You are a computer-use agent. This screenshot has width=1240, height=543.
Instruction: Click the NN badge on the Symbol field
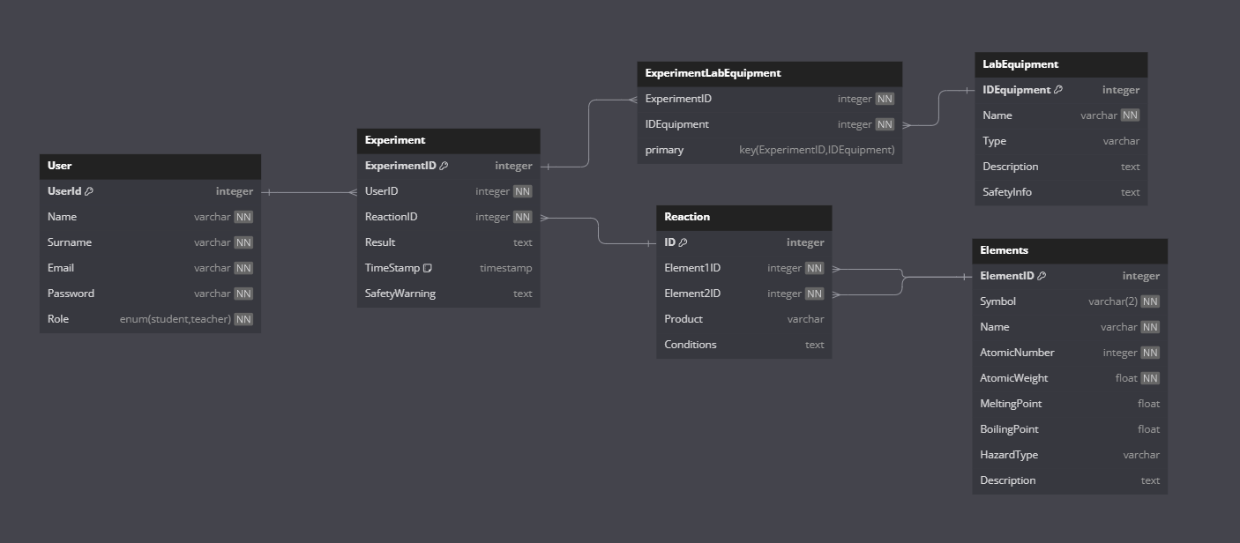click(1150, 301)
